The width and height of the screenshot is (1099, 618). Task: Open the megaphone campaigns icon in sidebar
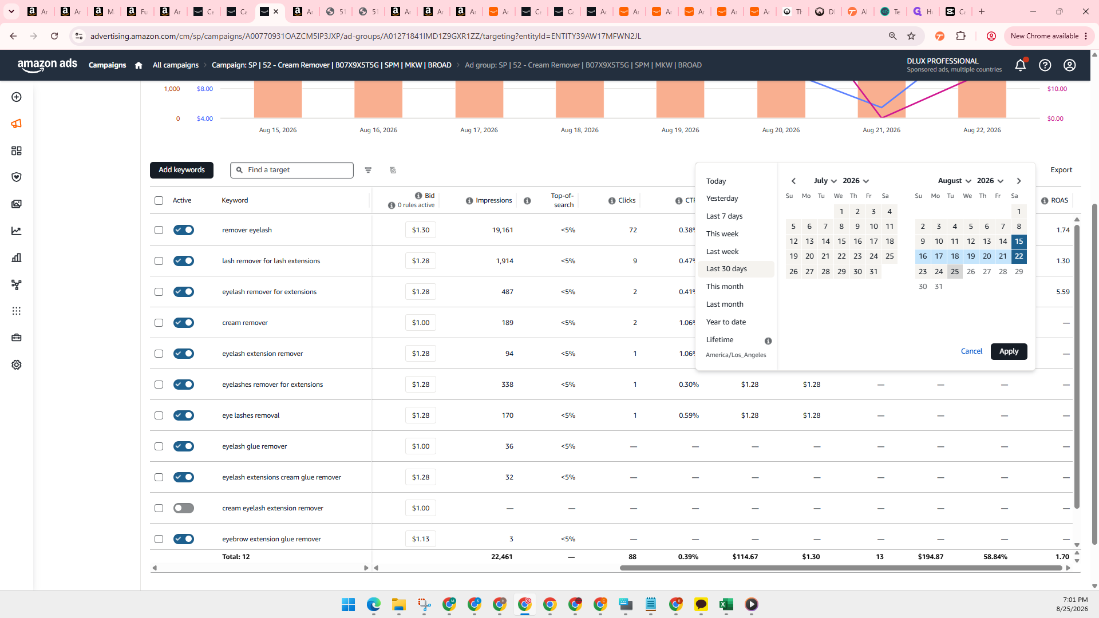[x=17, y=124]
